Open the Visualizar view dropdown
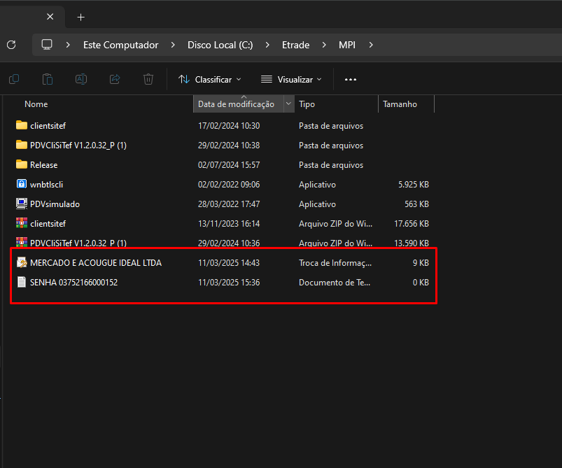The image size is (562, 468). point(291,79)
